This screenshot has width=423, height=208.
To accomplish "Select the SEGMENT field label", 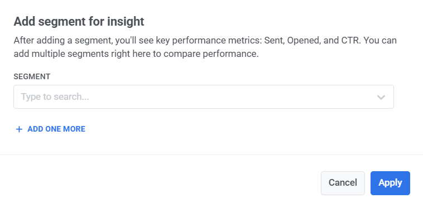I will (x=32, y=76).
